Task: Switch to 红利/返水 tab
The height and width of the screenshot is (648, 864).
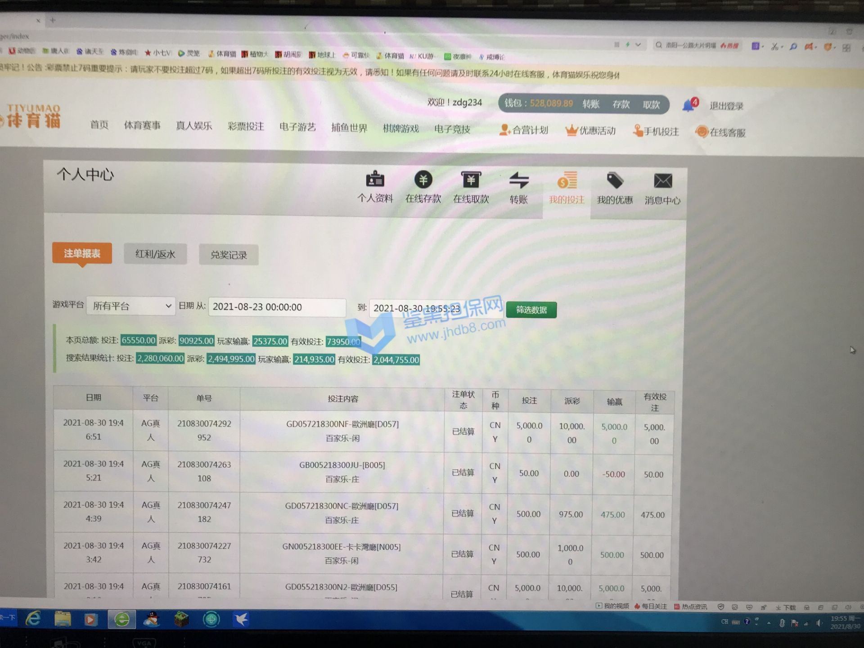Action: [x=155, y=254]
